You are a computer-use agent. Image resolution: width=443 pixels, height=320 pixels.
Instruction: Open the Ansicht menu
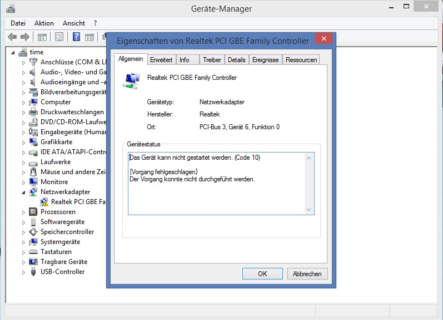click(74, 23)
